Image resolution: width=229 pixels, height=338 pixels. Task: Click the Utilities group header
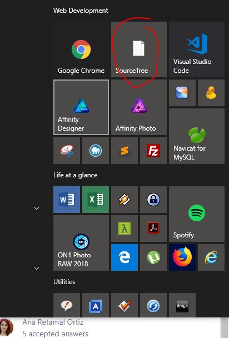coord(64,282)
